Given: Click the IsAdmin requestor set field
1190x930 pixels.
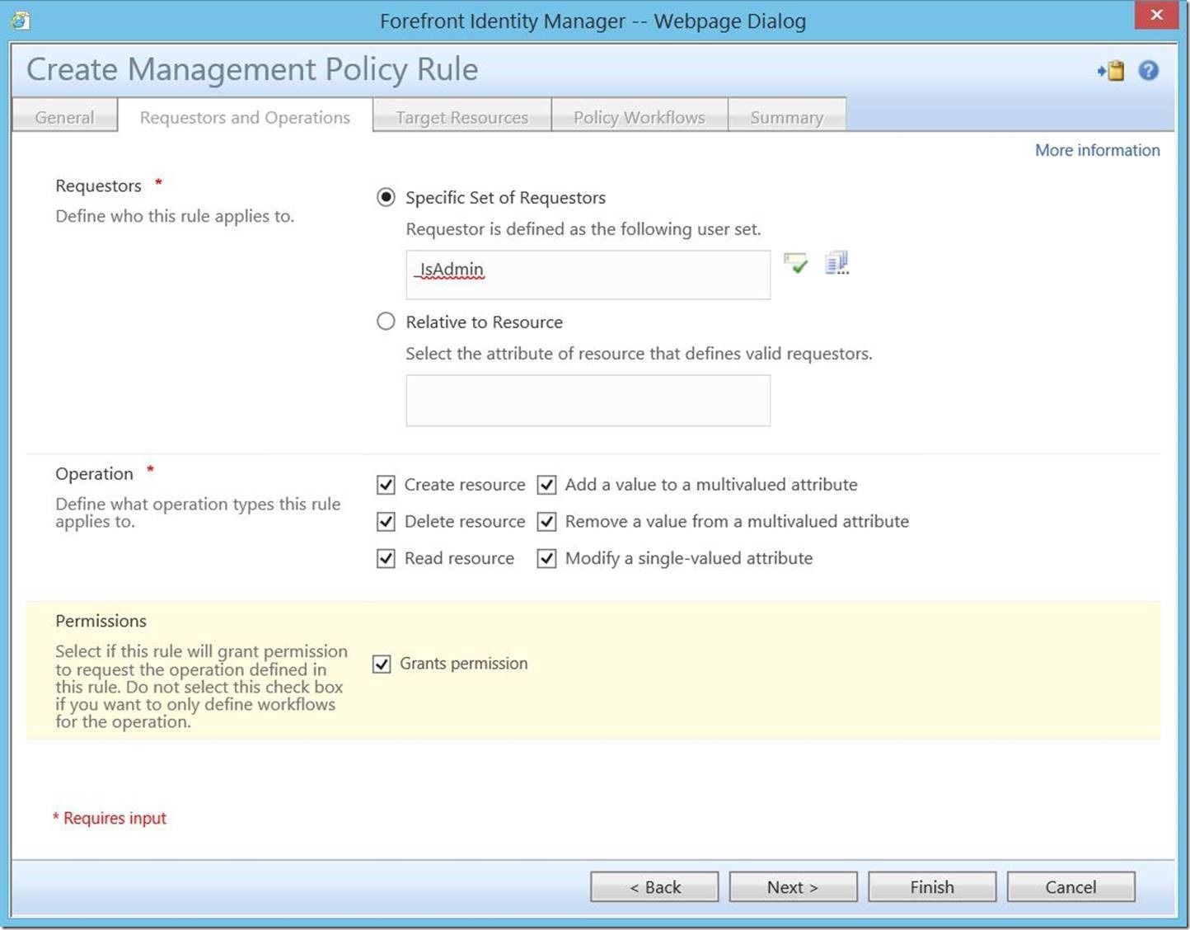Looking at the screenshot, I should 588,275.
